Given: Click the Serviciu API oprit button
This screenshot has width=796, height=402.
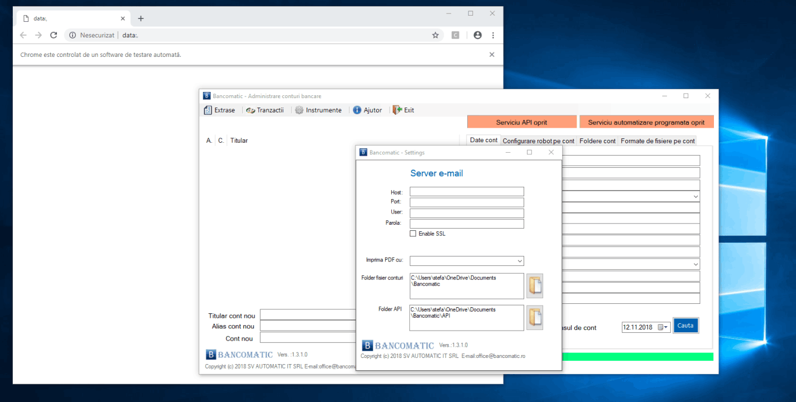Looking at the screenshot, I should 522,122.
